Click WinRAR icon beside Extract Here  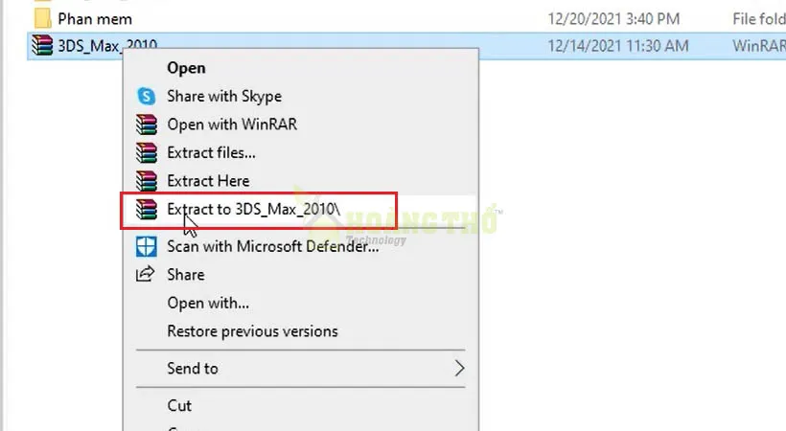pos(147,180)
